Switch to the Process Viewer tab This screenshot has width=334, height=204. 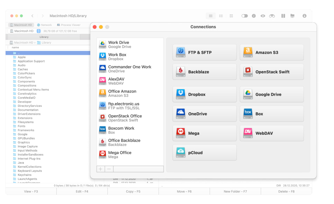pyautogui.click(x=71, y=25)
